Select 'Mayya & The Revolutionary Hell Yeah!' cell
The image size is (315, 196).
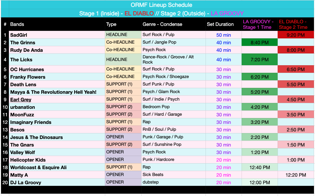coord(57,92)
